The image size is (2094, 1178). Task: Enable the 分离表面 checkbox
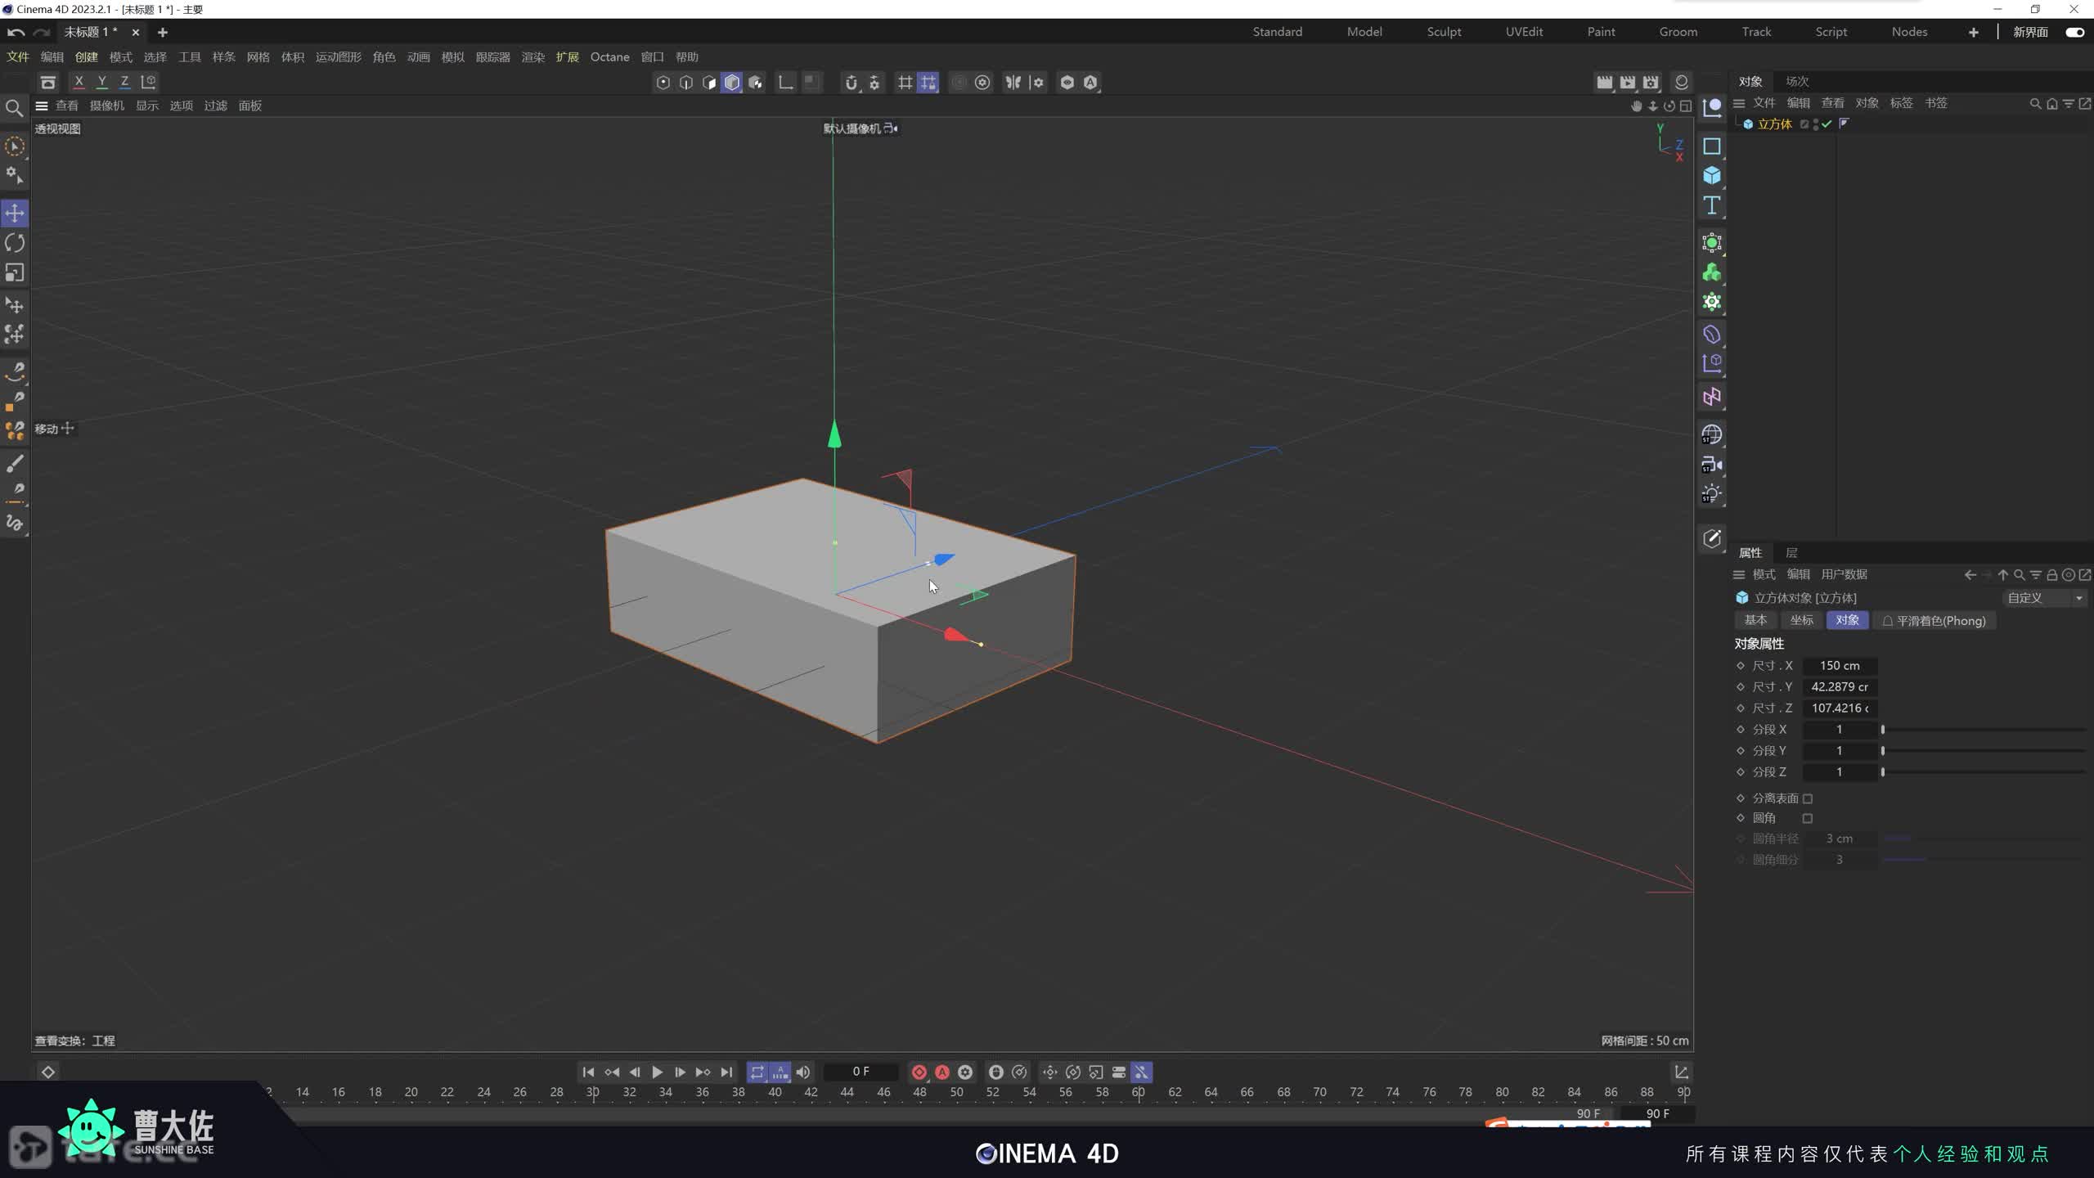pos(1808,798)
